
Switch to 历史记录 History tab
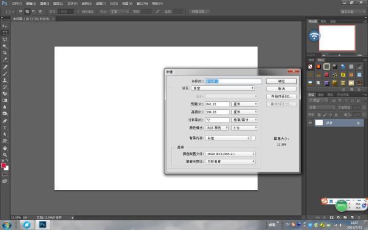click(343, 95)
